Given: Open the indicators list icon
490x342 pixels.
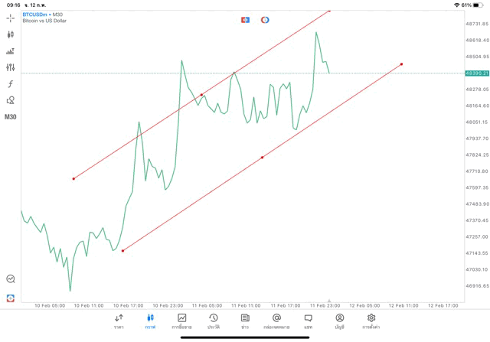Looking at the screenshot, I should pyautogui.click(x=10, y=51).
